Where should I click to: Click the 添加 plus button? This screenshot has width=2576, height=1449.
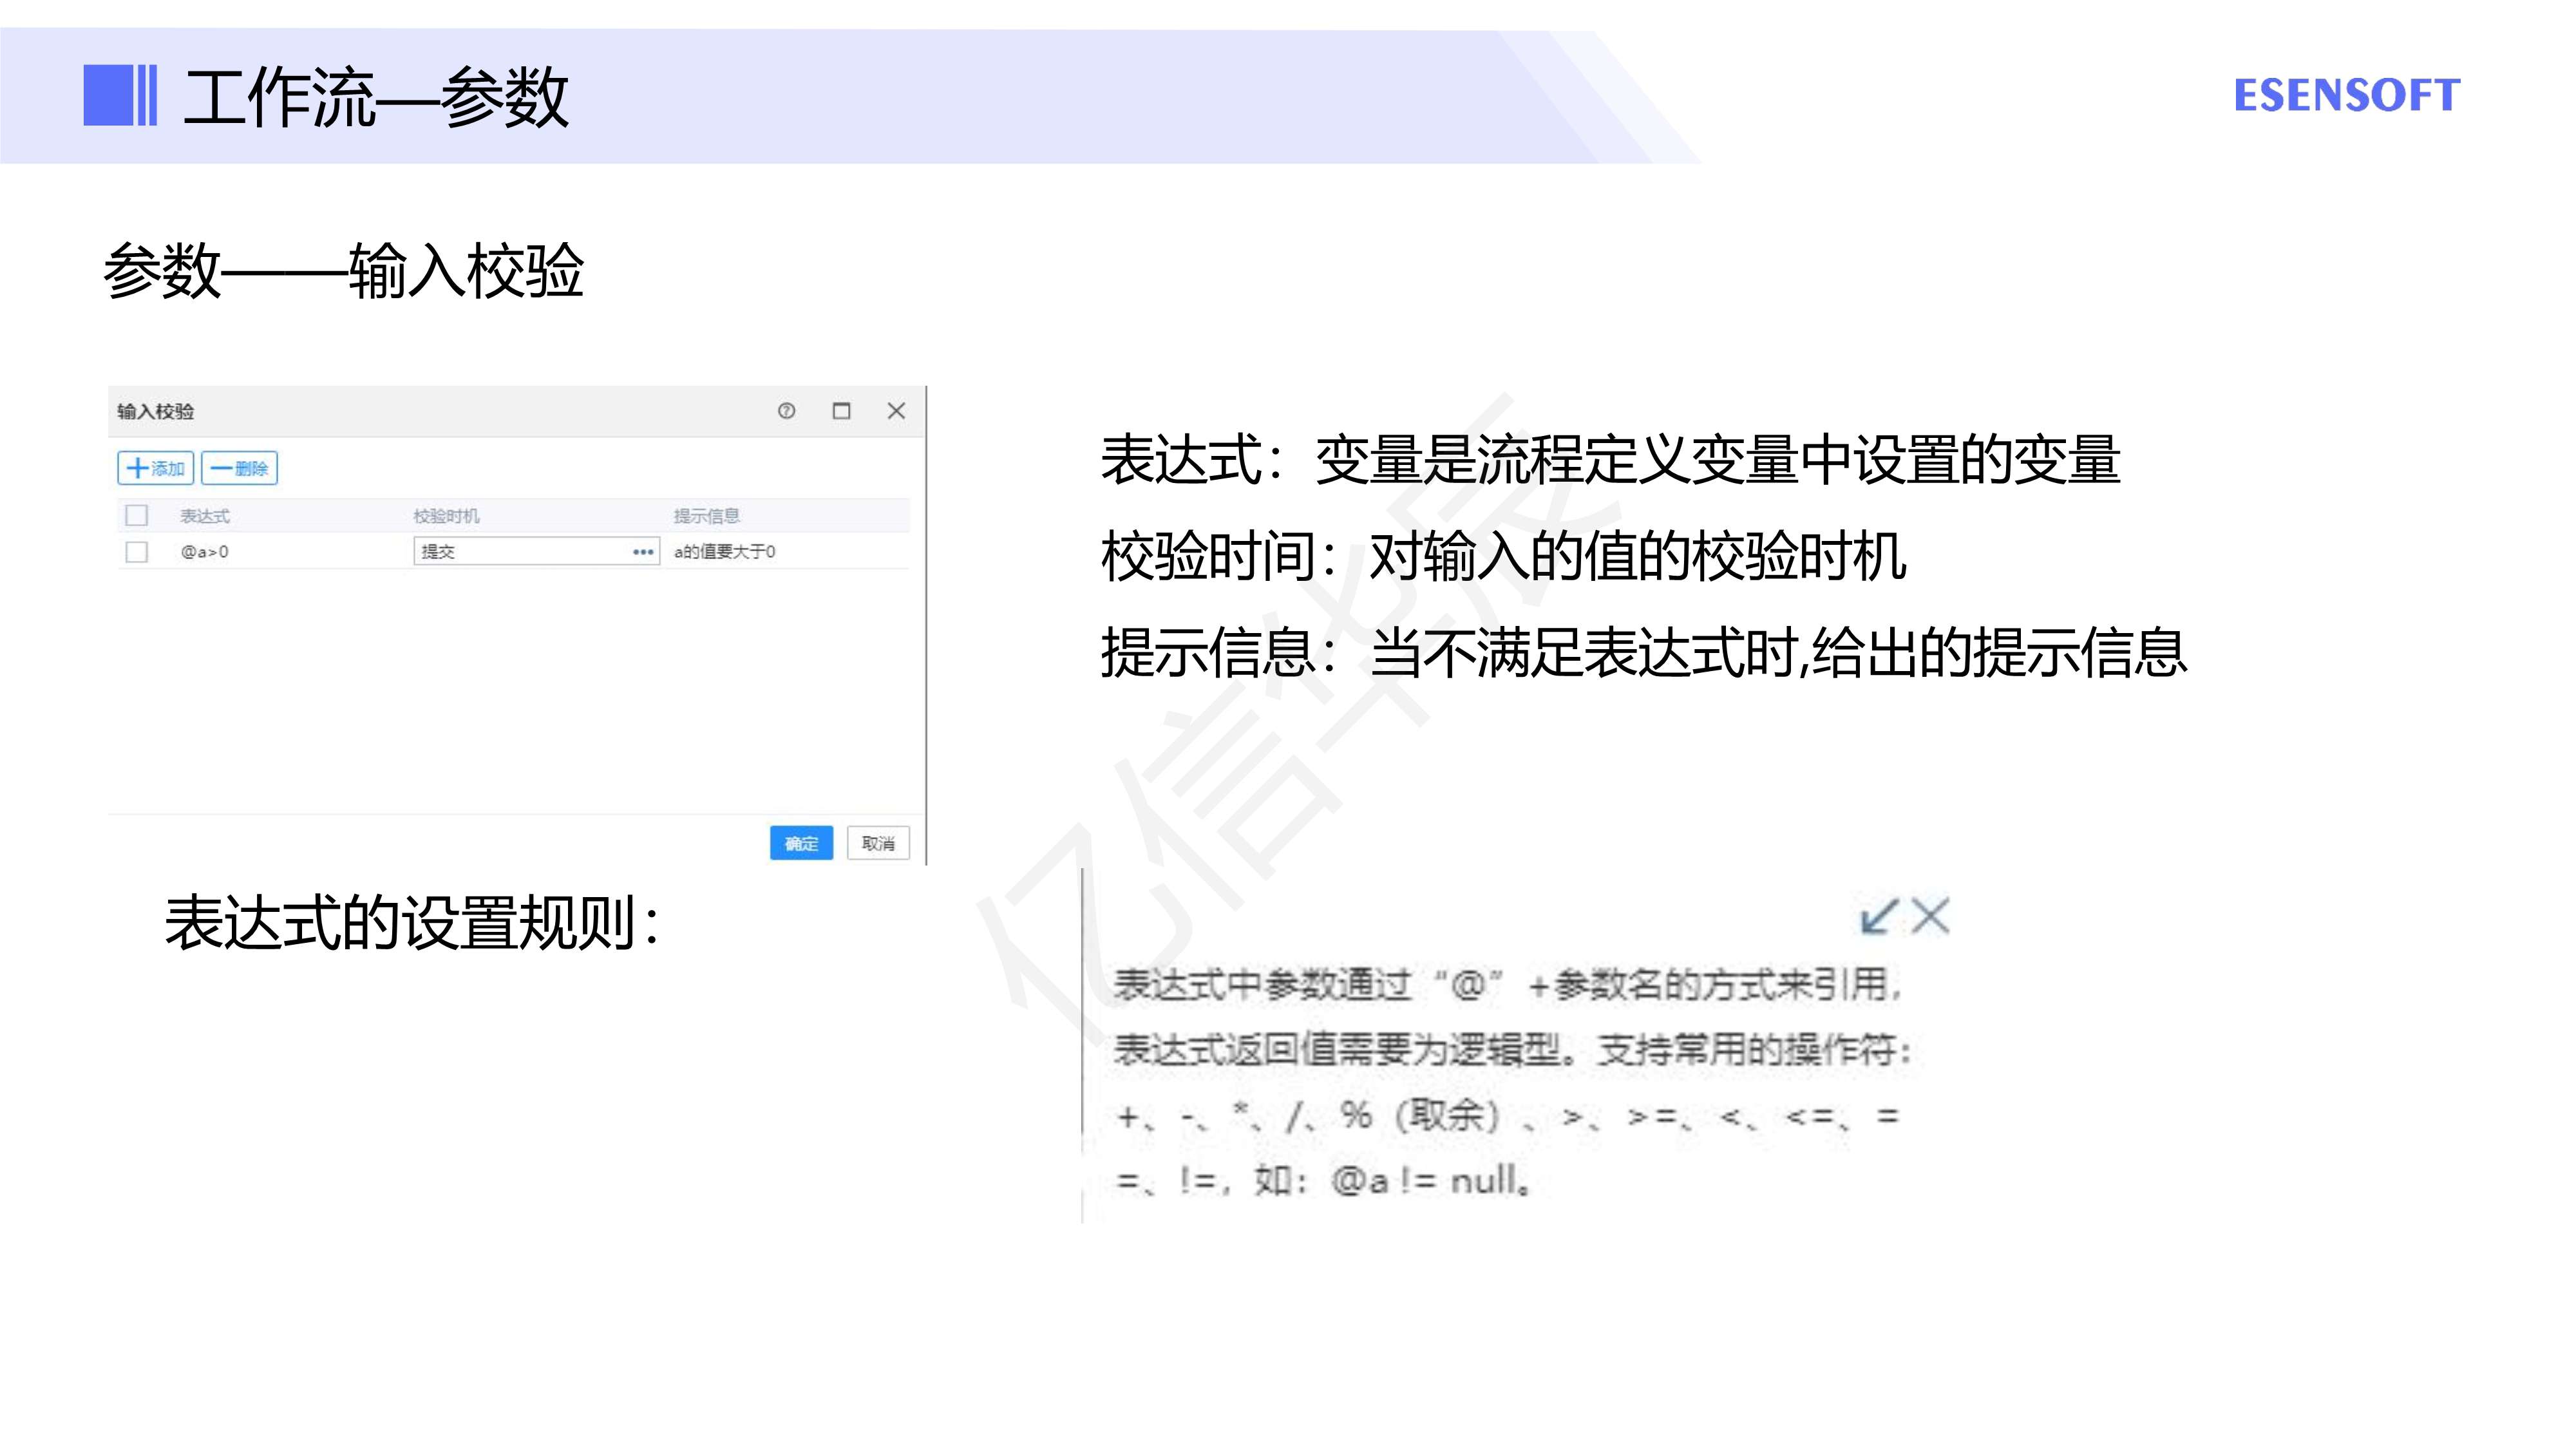coord(155,468)
